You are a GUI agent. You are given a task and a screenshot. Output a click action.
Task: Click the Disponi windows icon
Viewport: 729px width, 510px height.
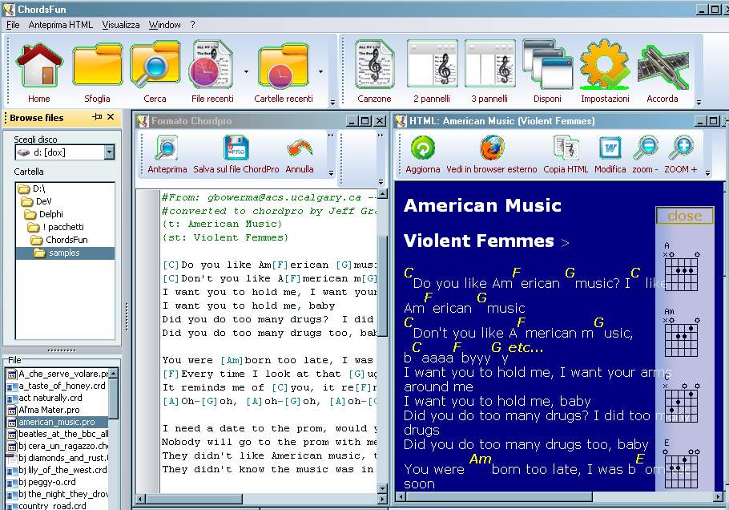coord(547,65)
